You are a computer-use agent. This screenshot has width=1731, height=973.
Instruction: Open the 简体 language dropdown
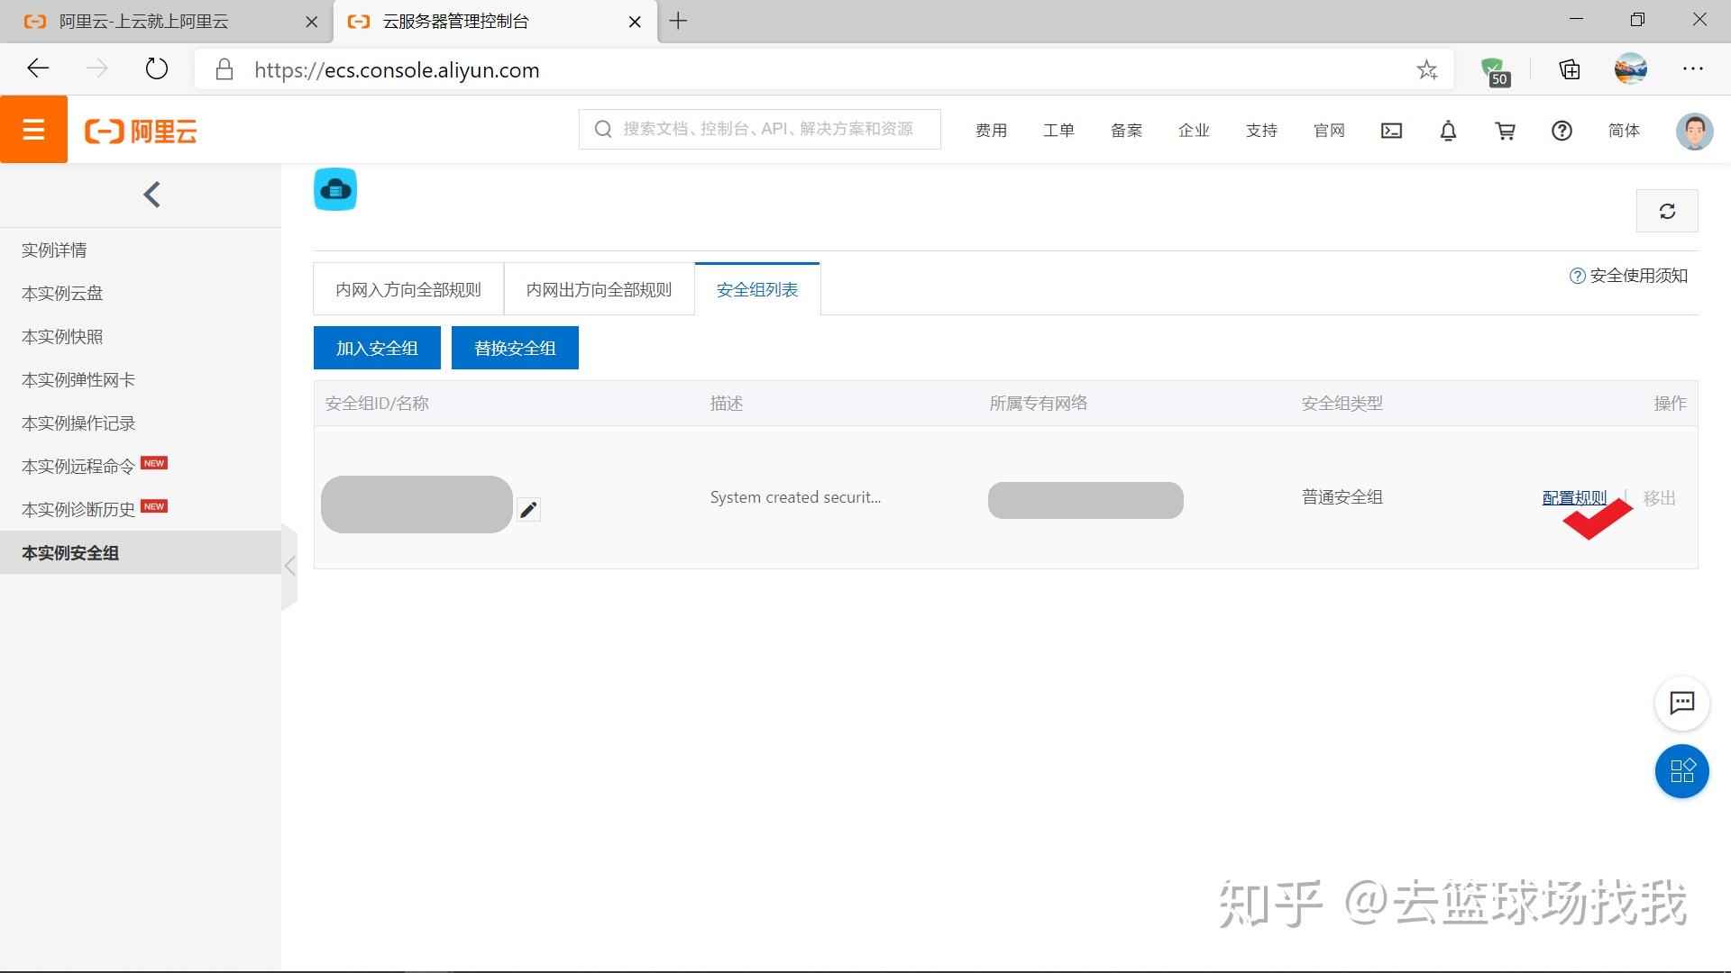coord(1623,131)
